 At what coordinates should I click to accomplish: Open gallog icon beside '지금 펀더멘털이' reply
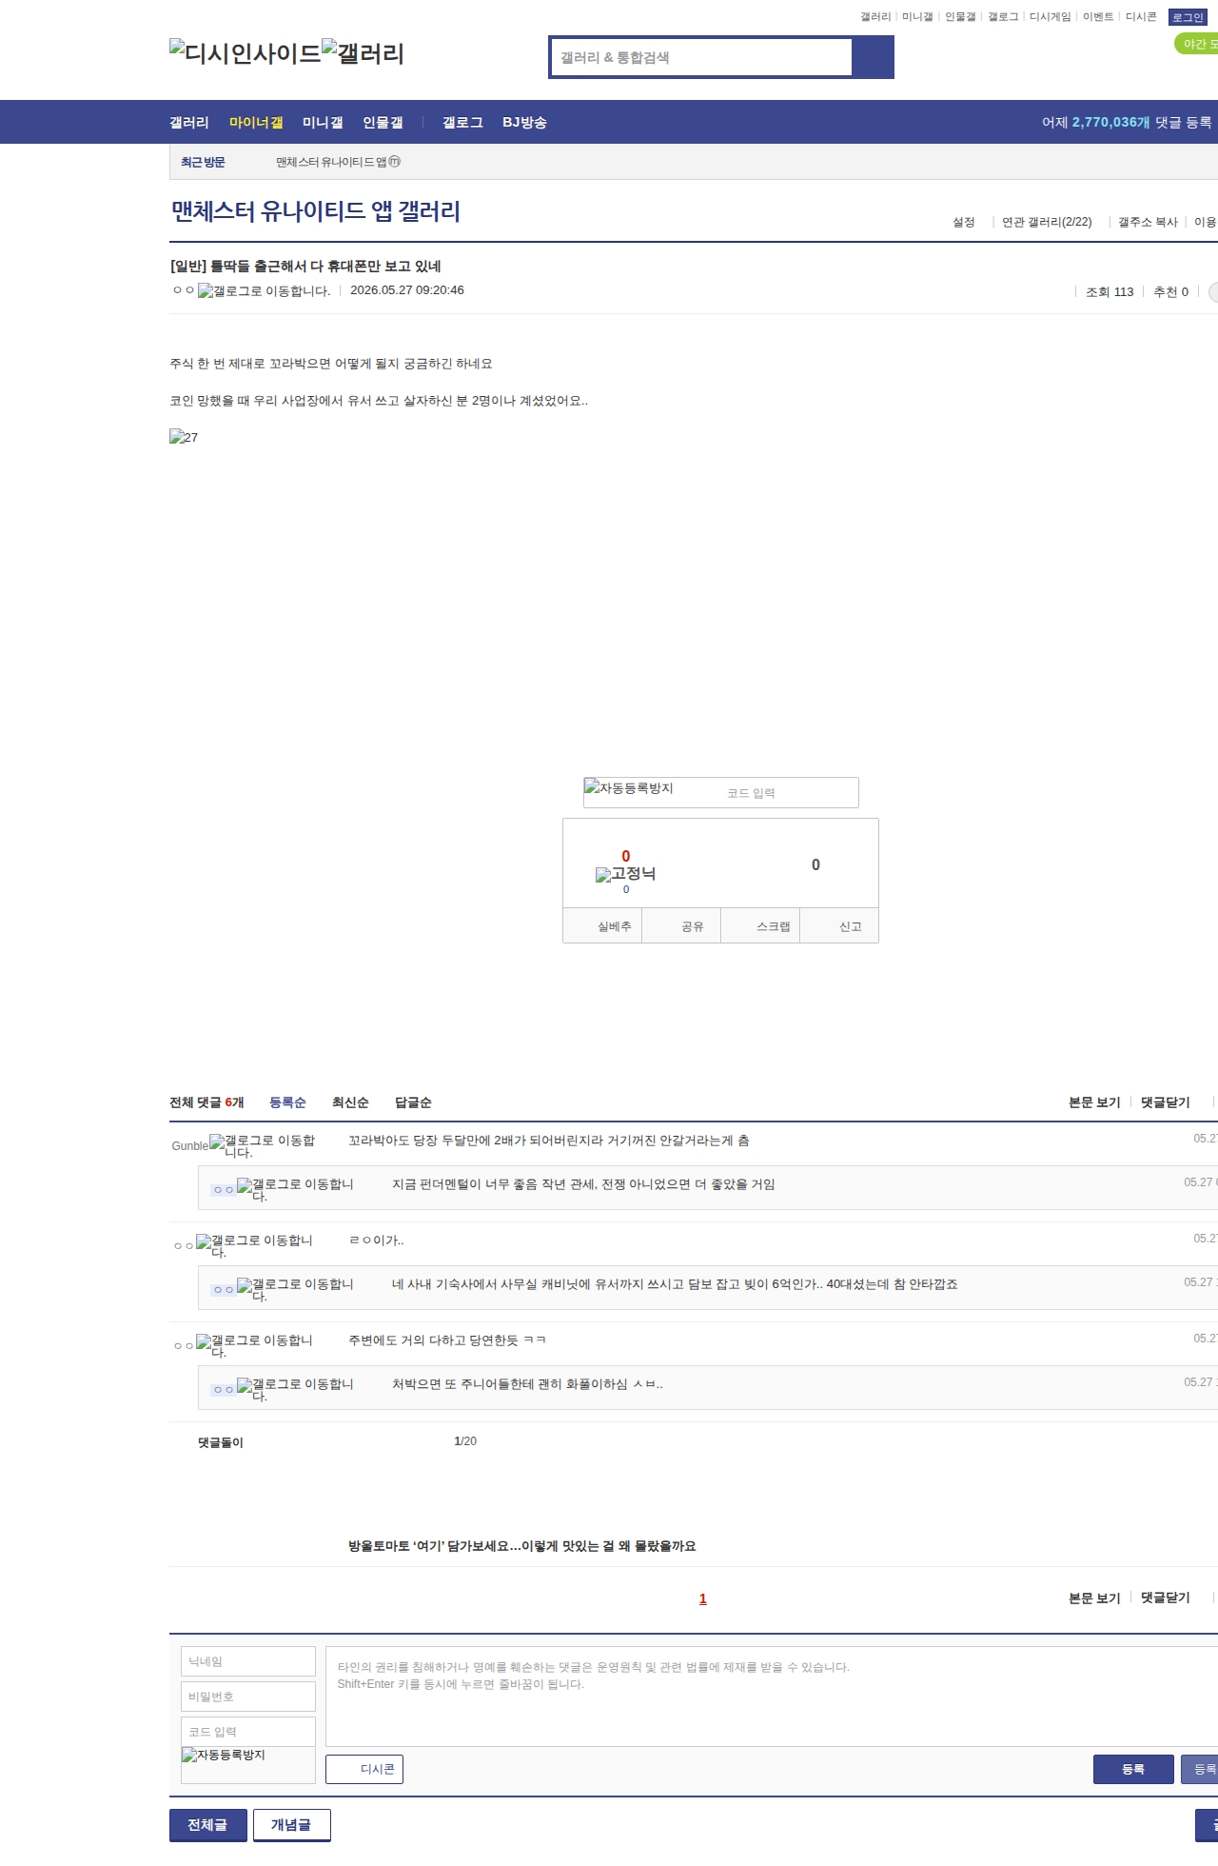(295, 1190)
